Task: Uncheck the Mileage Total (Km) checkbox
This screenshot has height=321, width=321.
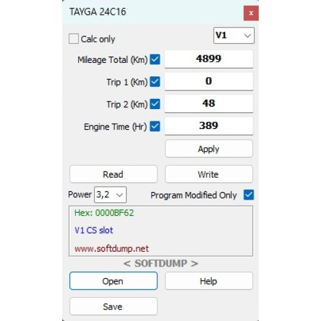Action: pyautogui.click(x=155, y=59)
